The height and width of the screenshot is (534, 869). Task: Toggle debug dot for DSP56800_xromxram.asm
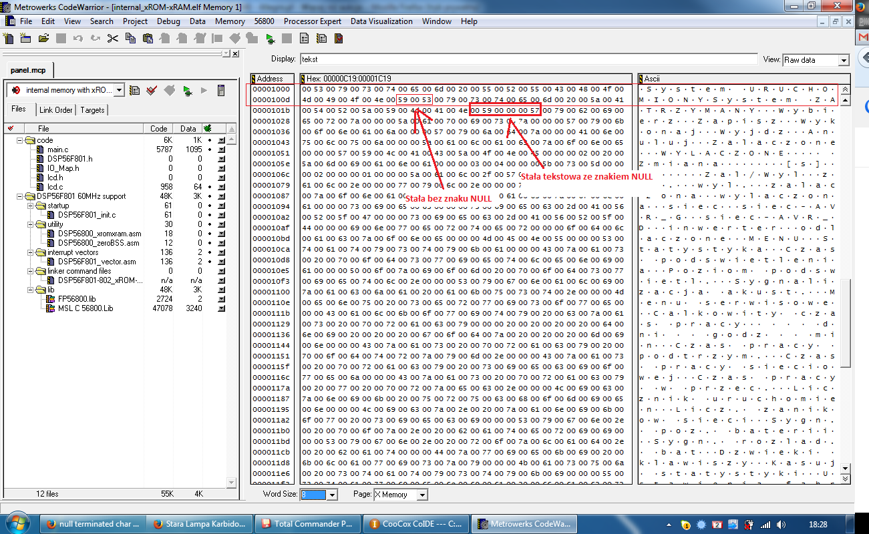click(x=209, y=234)
